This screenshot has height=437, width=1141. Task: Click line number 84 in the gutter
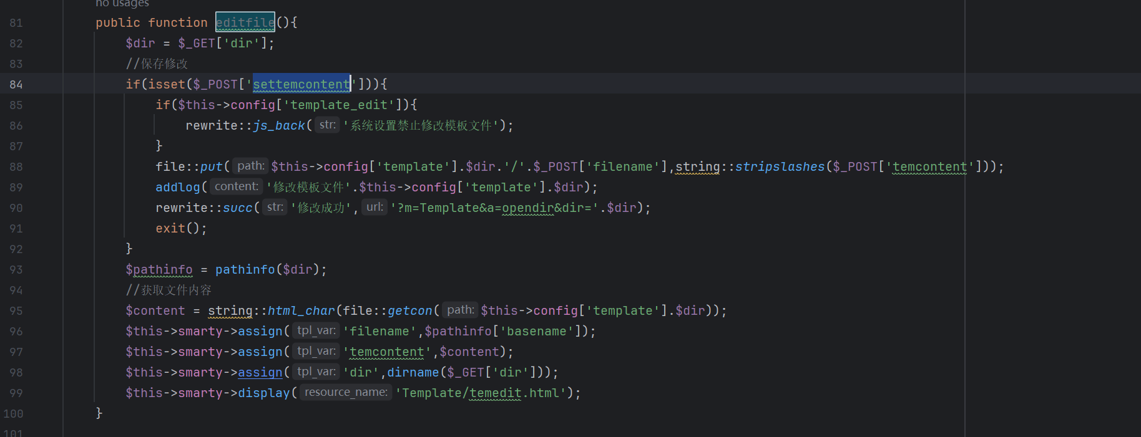pos(16,84)
